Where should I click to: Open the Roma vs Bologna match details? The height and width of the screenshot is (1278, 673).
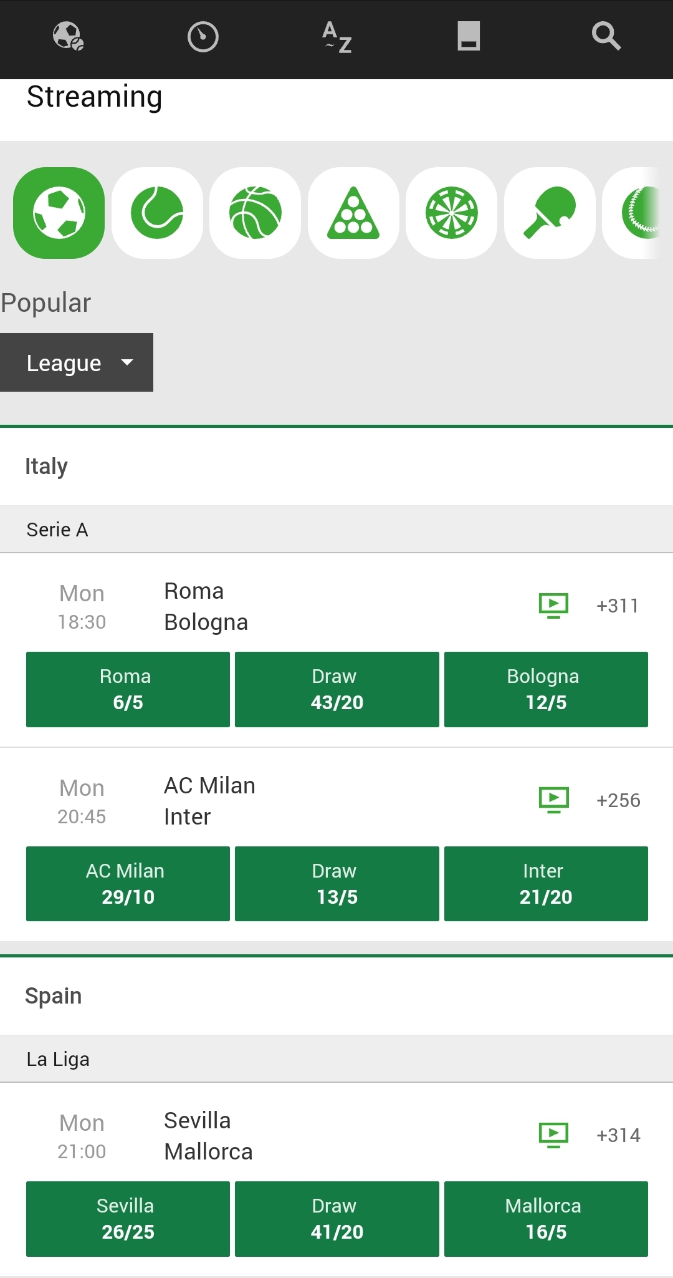[x=249, y=605]
